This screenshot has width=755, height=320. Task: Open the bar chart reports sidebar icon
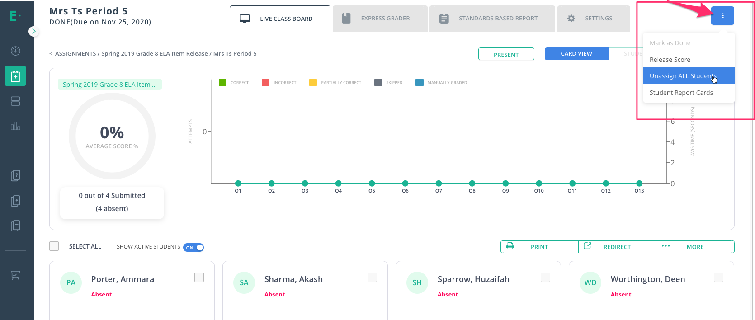[15, 126]
